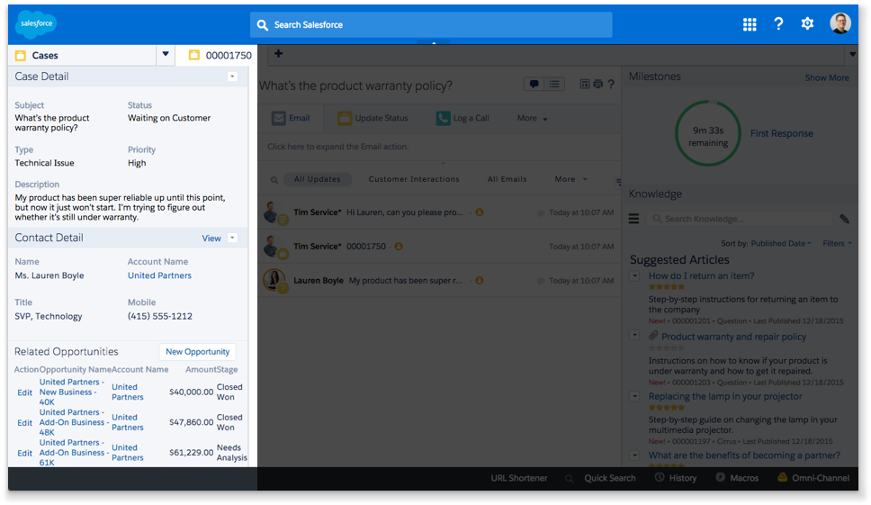Click the Knowledge pencil edit icon
This screenshot has height=505, width=871.
point(844,219)
